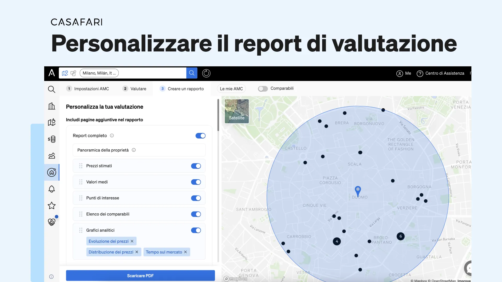502x282 pixels.
Task: Click drag handle of Elenco dei comparabili row
Action: (x=81, y=214)
